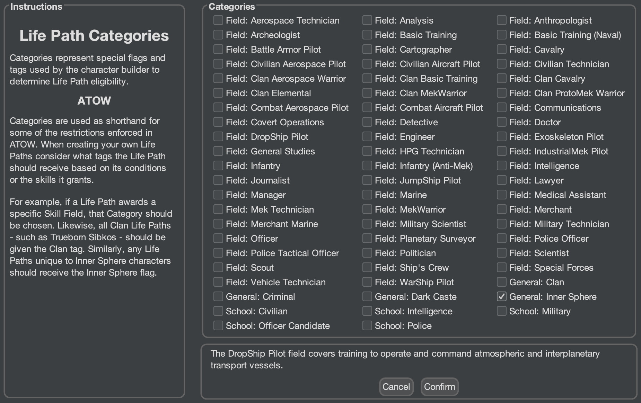Tick Field: Clan Elemental box
Image resolution: width=641 pixels, height=403 pixels.
pyautogui.click(x=218, y=93)
